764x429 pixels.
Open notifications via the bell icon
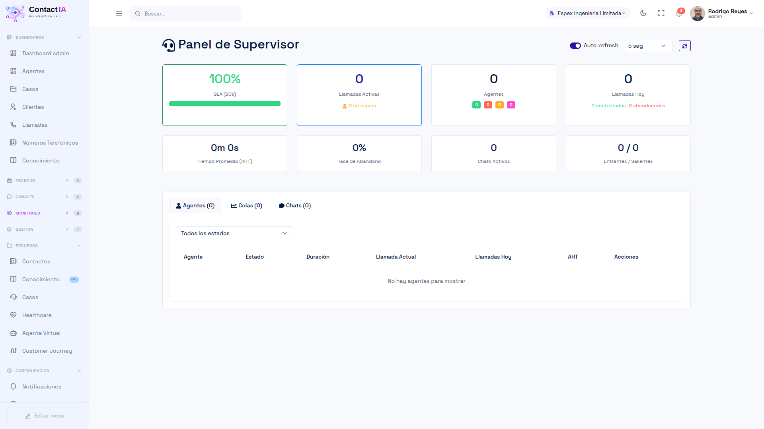click(679, 13)
